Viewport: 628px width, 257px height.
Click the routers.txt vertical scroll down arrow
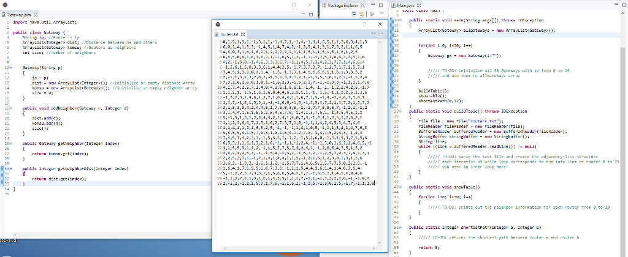[380, 242]
